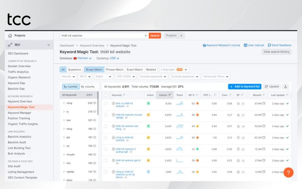The image size is (302, 189).
Task: Check the box for 'thiết kế website giá rẻ'
Action: point(106,160)
